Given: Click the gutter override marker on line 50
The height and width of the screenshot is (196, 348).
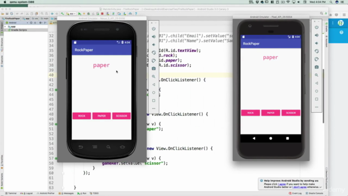Looking at the screenshot, I should click(x=56, y=124).
